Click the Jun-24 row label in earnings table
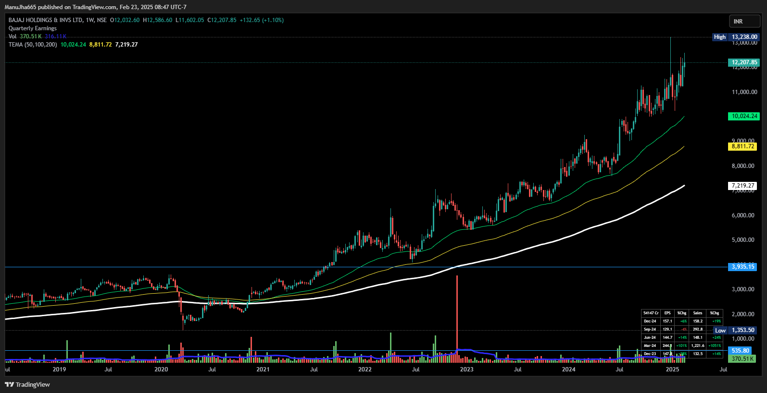 tap(650, 337)
